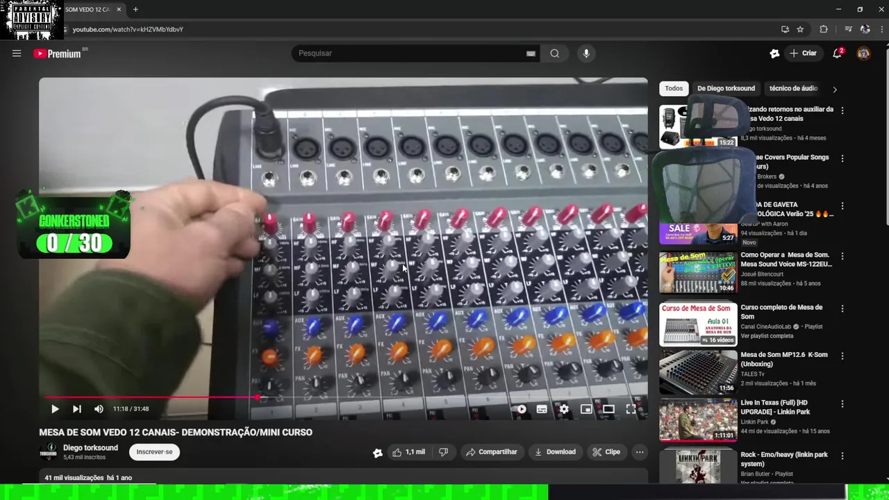Viewport: 889px width, 500px height.
Task: Open Live In Texas Linkin Park thumbnail
Action: click(x=698, y=420)
